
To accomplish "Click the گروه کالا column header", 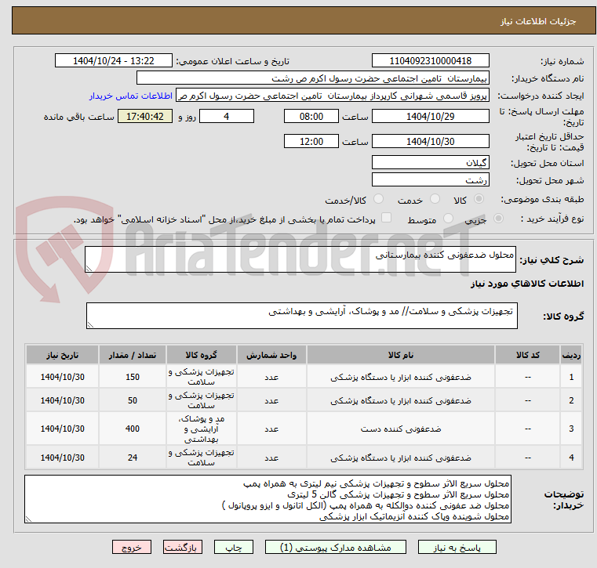I will pos(202,355).
